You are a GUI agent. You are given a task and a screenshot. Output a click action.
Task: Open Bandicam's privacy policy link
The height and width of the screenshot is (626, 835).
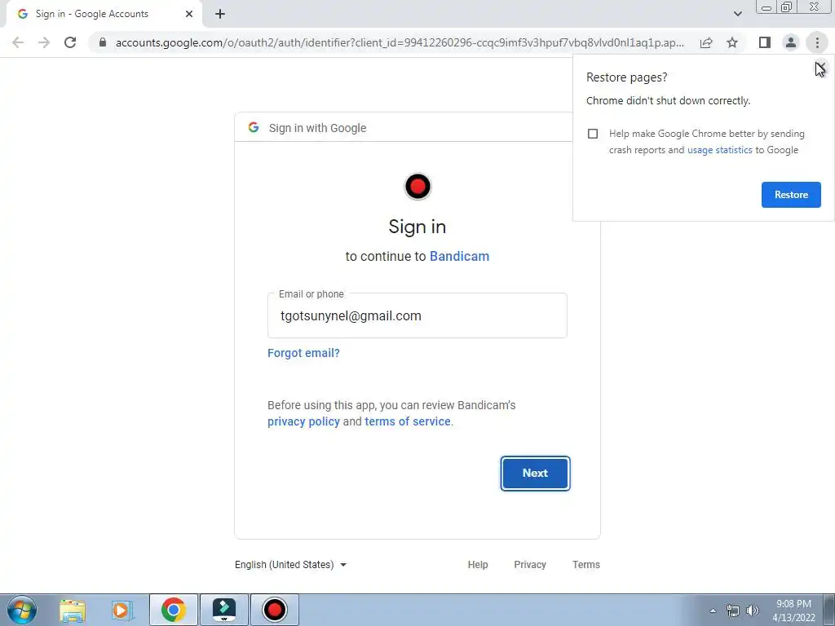(303, 421)
